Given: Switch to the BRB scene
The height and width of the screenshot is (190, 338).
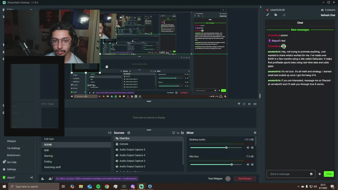Looking at the screenshot, I should [x=76, y=150].
